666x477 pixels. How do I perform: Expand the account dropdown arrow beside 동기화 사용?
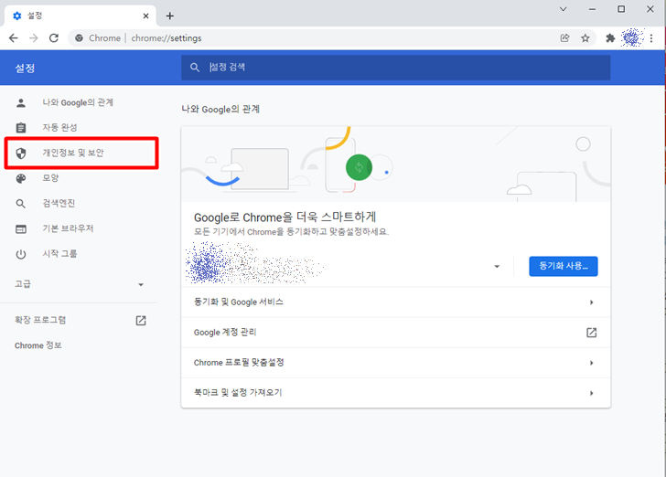(x=497, y=267)
